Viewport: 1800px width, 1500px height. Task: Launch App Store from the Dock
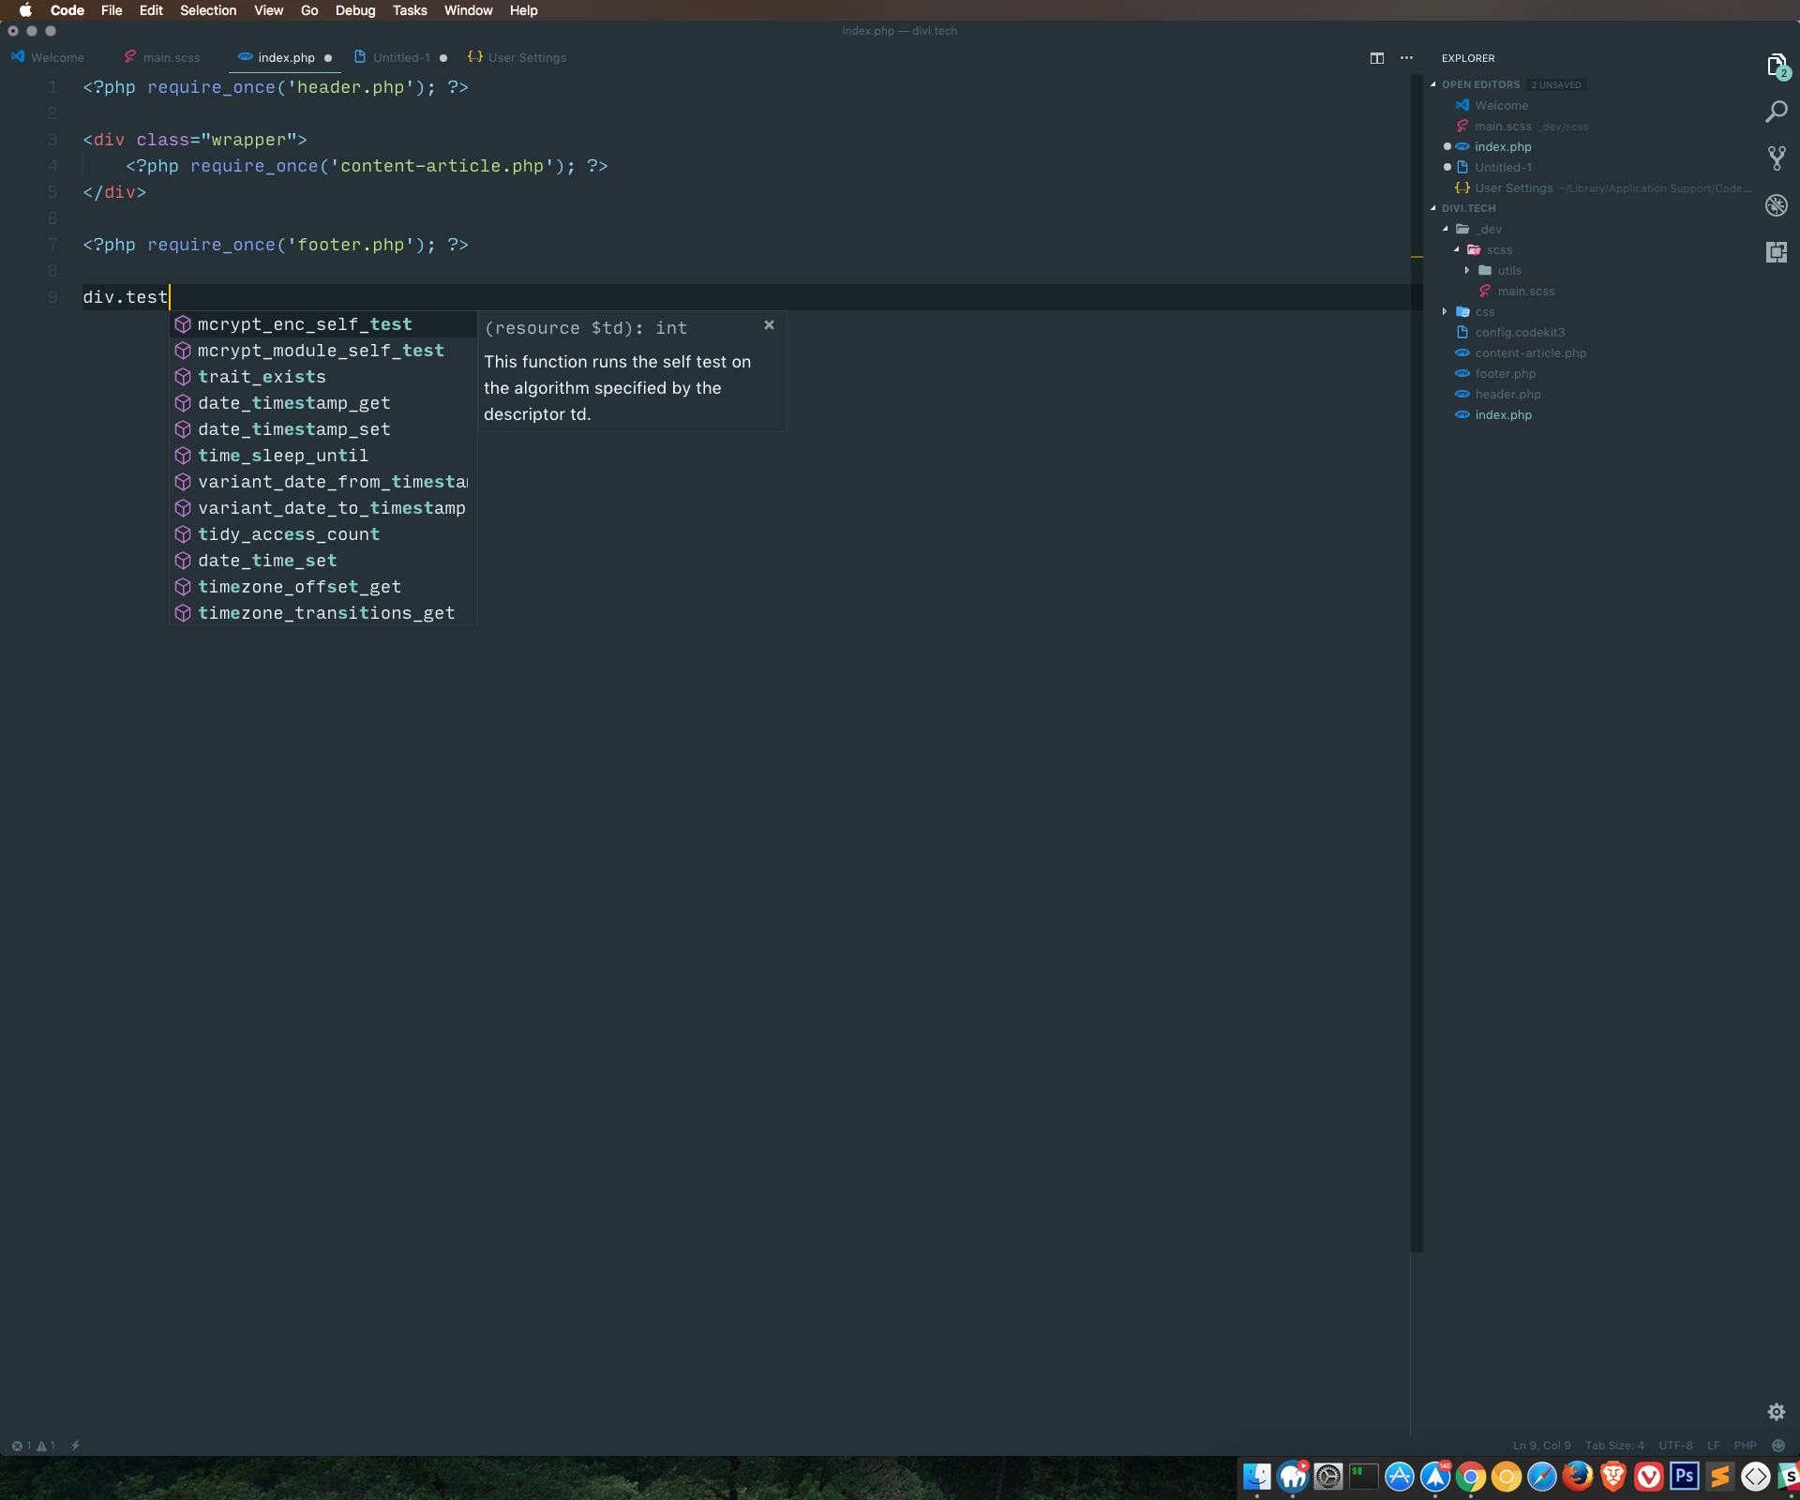pos(1400,1477)
